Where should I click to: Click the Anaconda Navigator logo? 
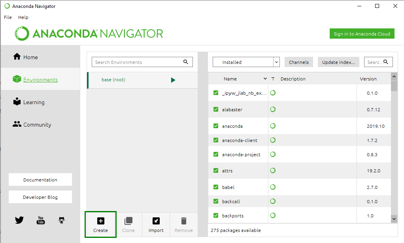pos(89,34)
